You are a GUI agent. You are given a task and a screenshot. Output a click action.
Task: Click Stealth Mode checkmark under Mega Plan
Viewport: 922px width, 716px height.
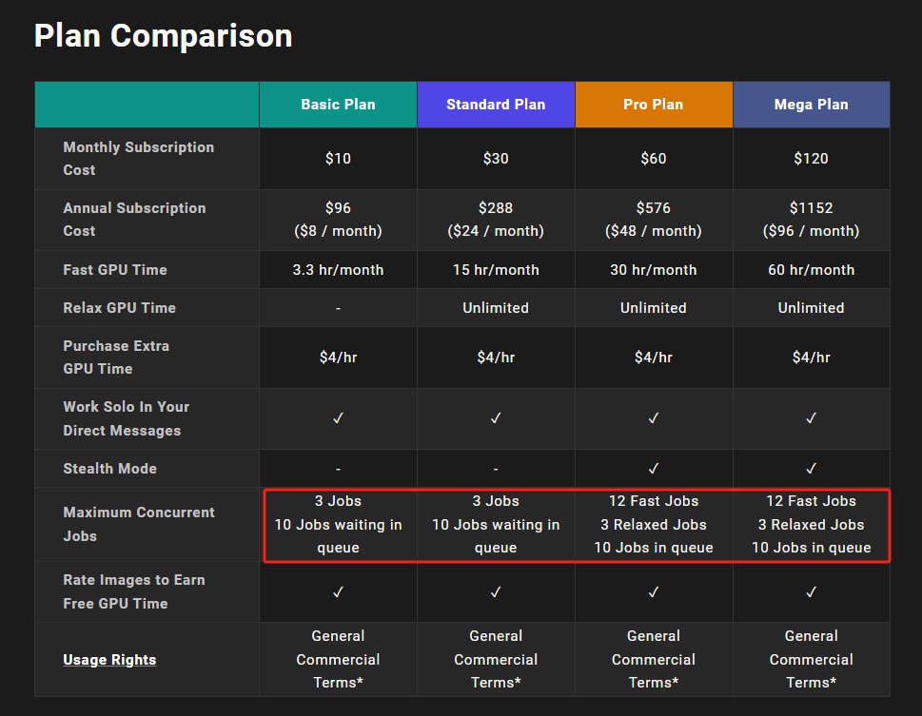811,469
